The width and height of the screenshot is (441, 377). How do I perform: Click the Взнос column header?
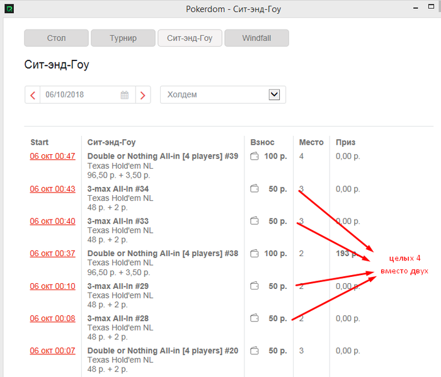pyautogui.click(x=263, y=142)
